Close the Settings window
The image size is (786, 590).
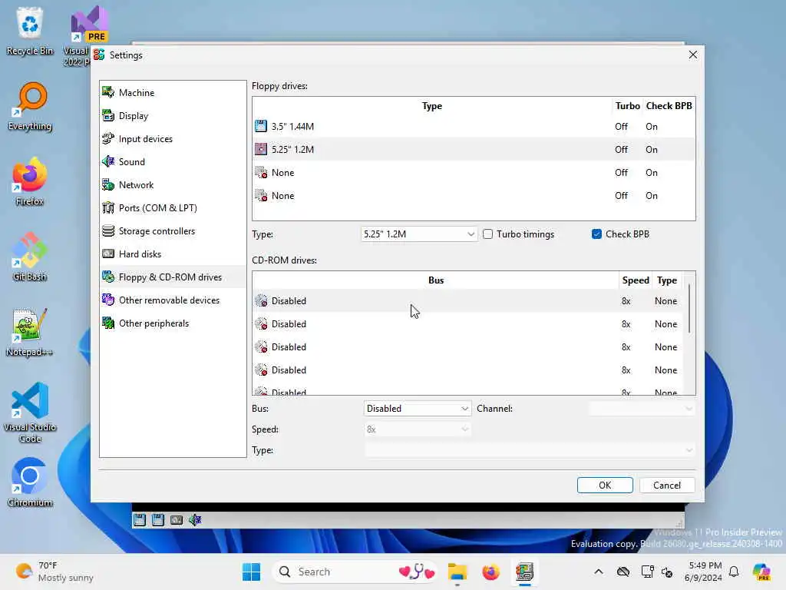pyautogui.click(x=693, y=55)
